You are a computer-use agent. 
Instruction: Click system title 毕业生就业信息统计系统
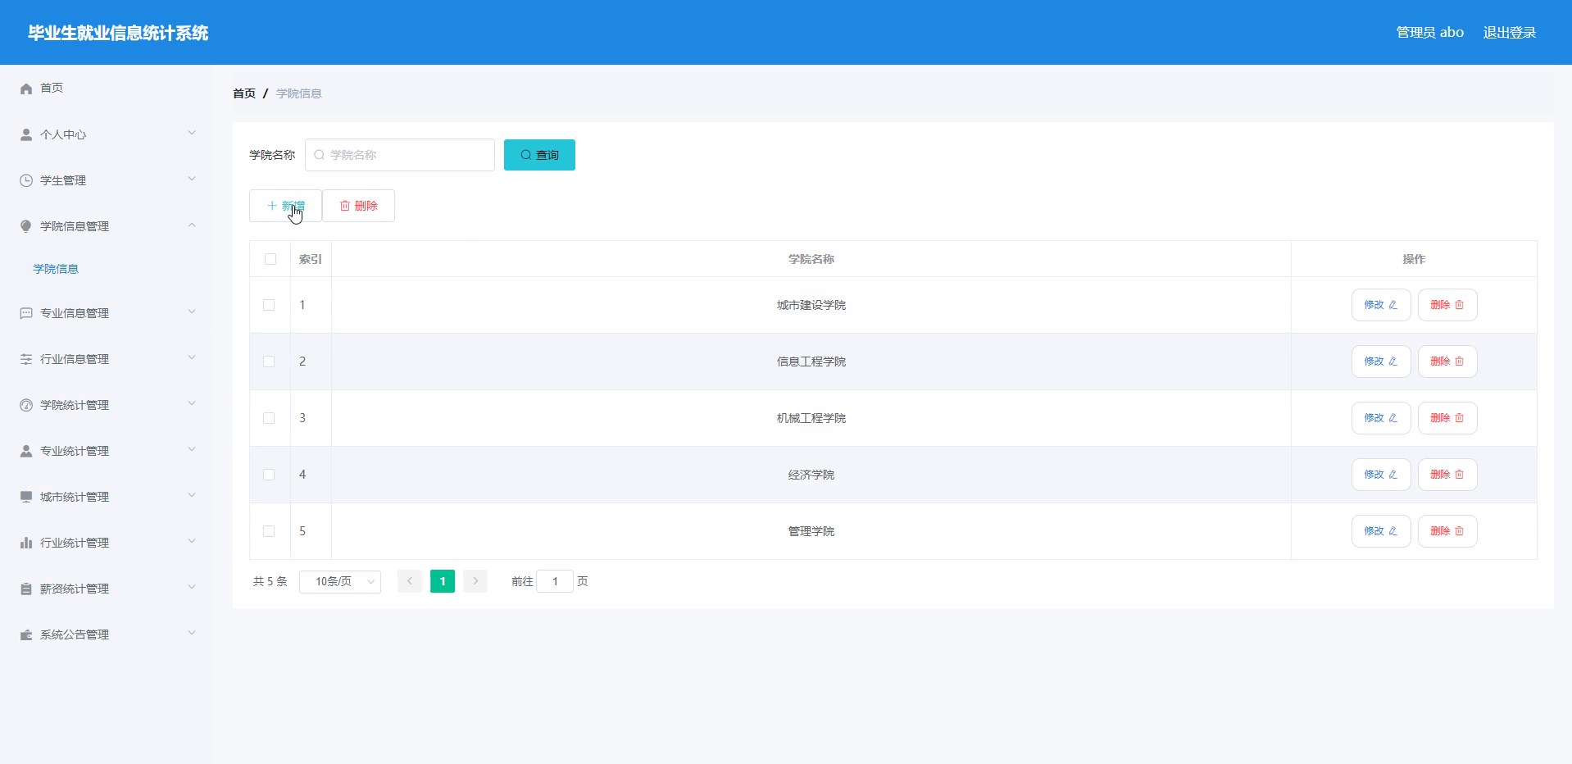point(118,33)
